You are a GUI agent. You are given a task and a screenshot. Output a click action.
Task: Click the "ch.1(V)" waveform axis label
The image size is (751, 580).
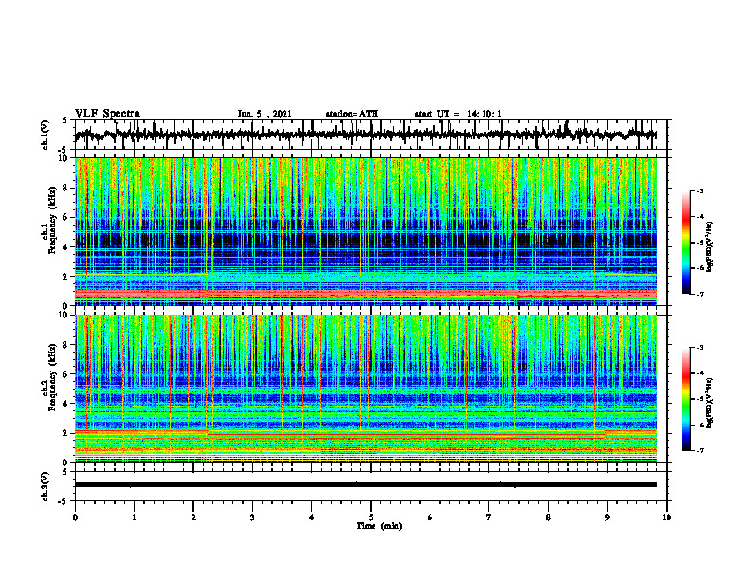46,135
